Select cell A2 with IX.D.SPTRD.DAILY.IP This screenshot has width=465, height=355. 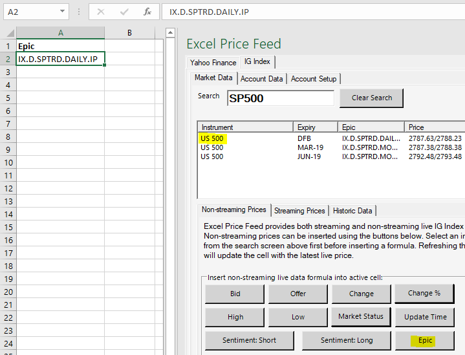coord(61,59)
